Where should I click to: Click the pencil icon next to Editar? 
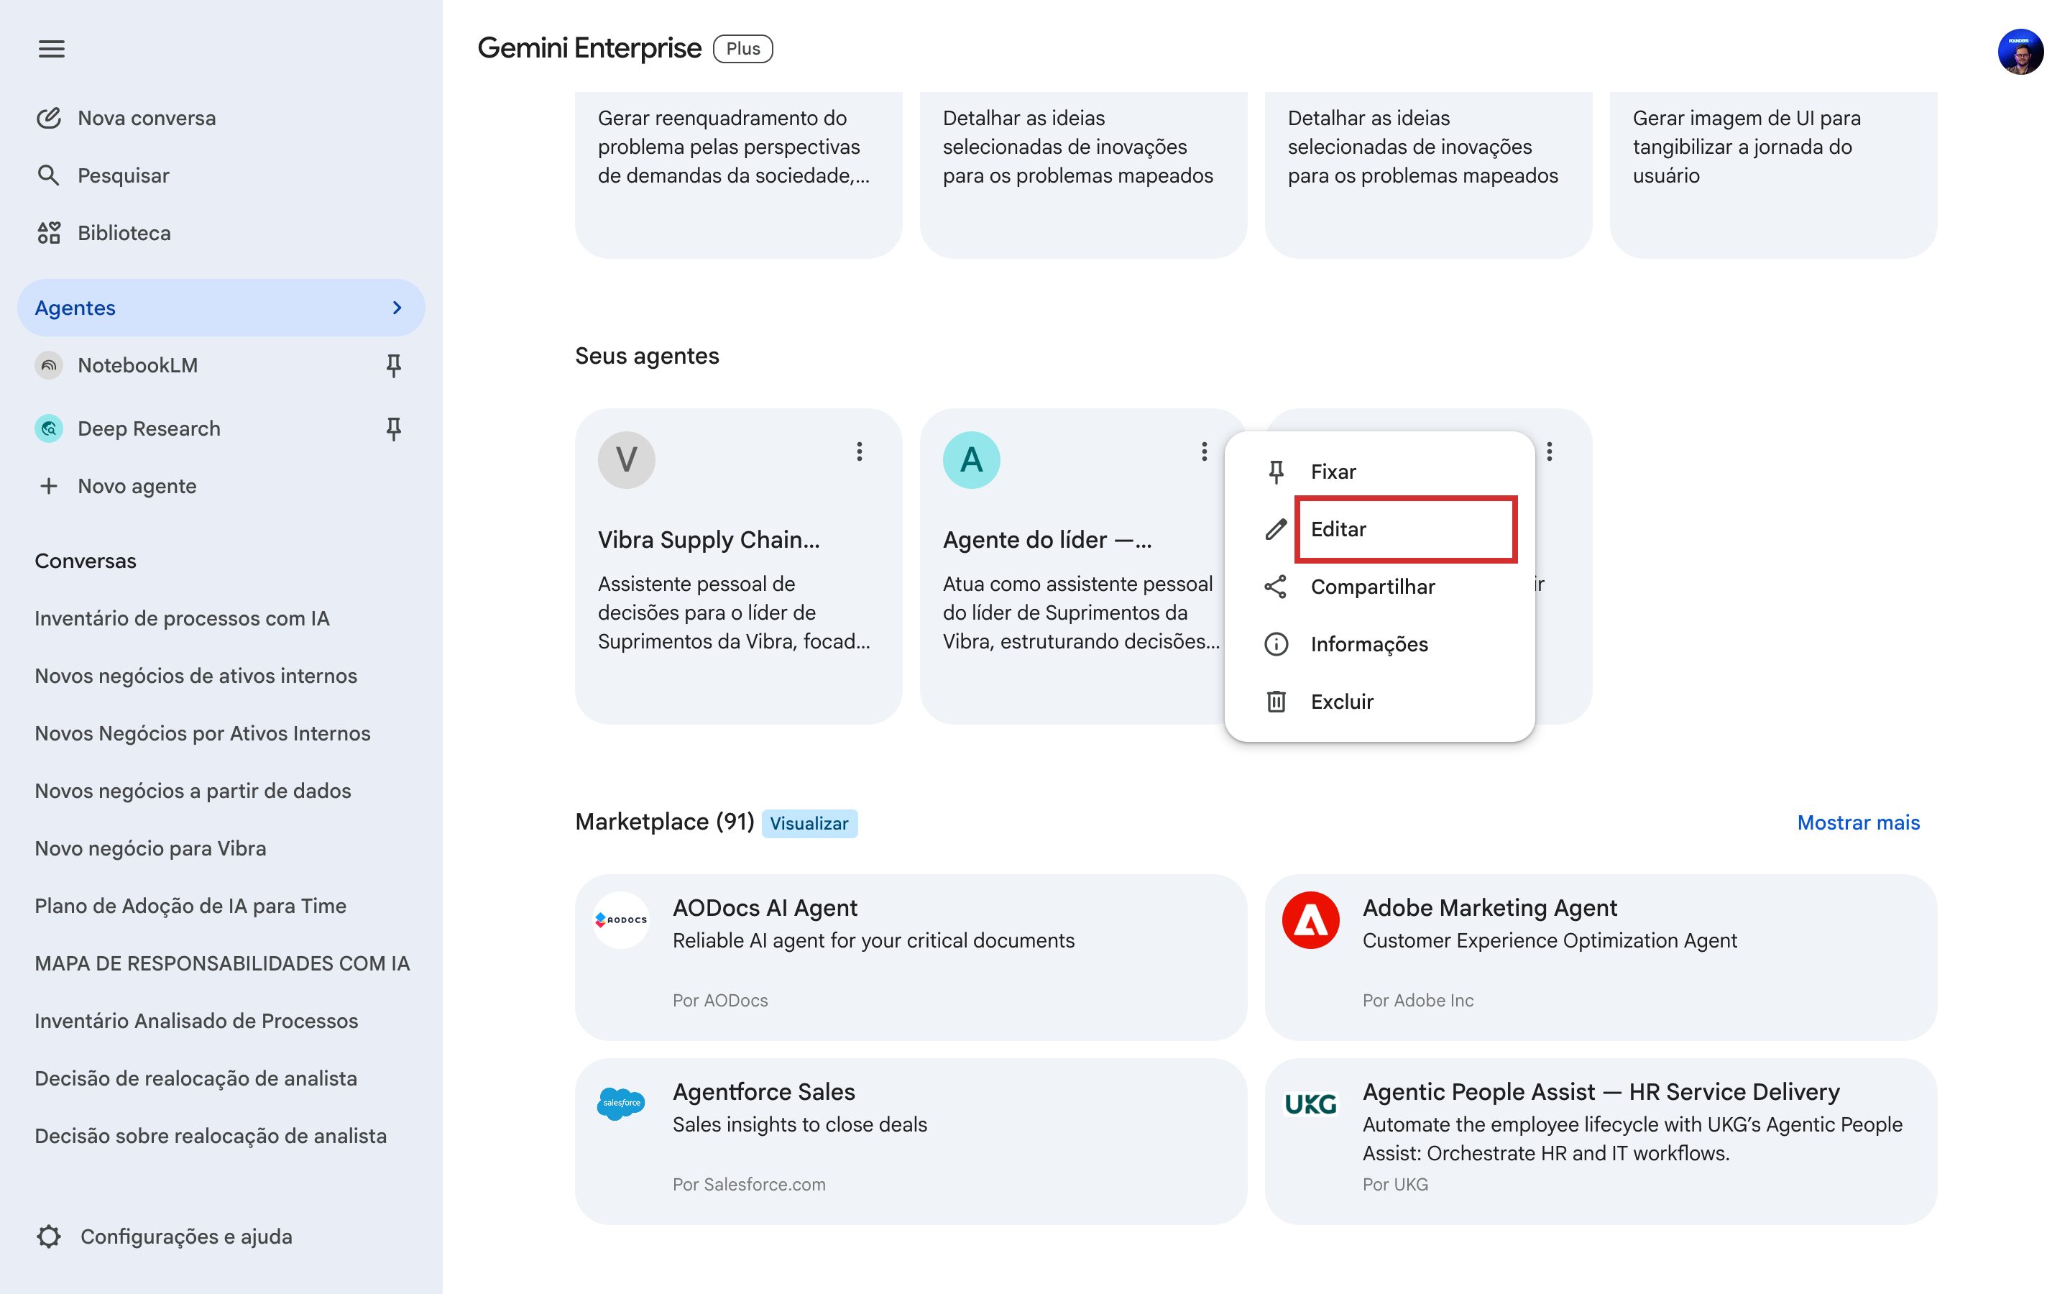[1276, 529]
